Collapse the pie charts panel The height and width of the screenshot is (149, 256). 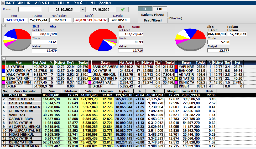click(x=4, y=26)
